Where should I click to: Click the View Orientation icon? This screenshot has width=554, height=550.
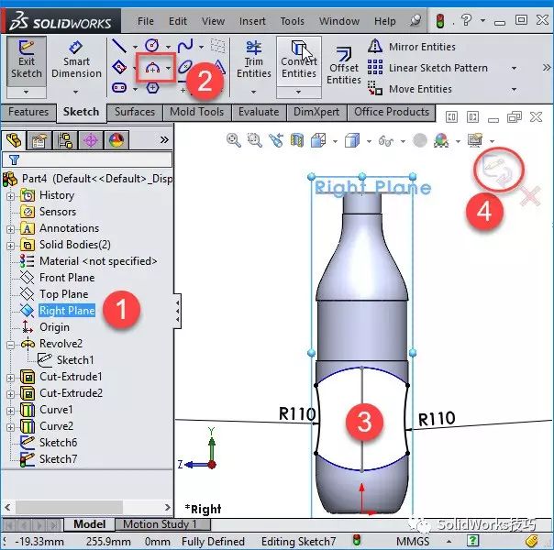tap(318, 140)
